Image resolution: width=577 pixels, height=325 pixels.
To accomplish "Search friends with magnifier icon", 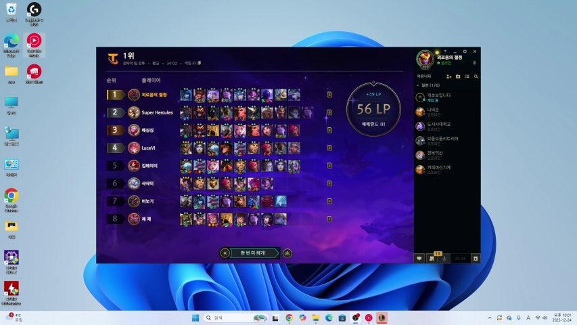I will tap(476, 77).
